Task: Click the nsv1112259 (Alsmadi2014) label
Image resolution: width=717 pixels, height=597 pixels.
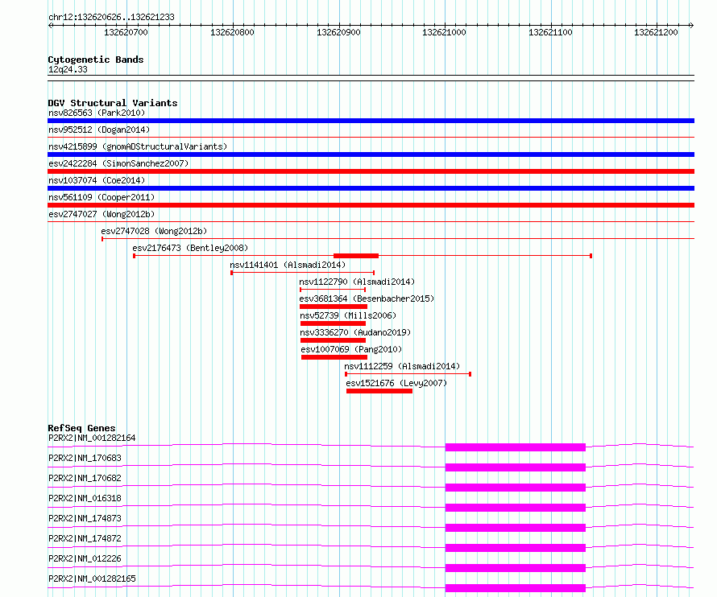Action: point(402,366)
